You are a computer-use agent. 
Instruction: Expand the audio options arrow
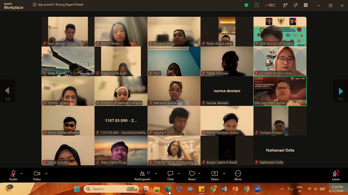(x=21, y=173)
